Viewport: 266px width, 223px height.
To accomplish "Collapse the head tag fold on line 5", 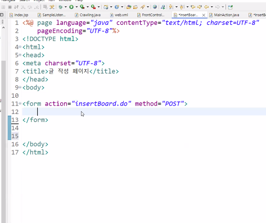I will pyautogui.click(x=20, y=55).
